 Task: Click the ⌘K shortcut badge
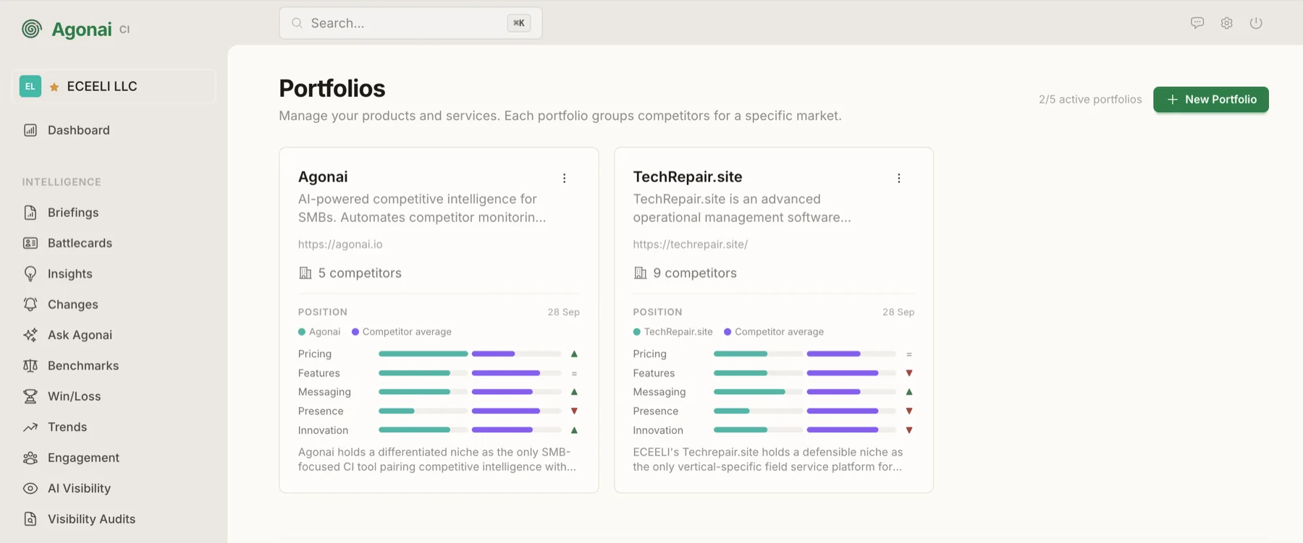click(519, 23)
